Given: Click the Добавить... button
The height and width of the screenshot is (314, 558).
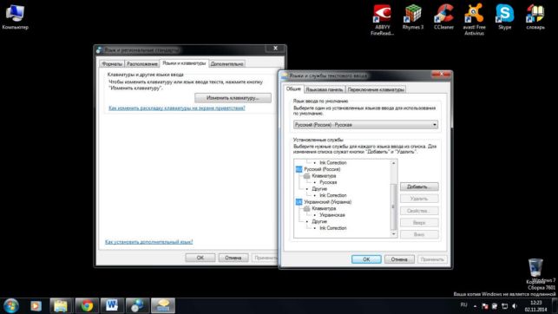Looking at the screenshot, I should click(419, 186).
